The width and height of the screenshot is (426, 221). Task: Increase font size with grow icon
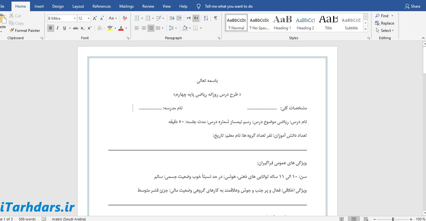pyautogui.click(x=95, y=18)
